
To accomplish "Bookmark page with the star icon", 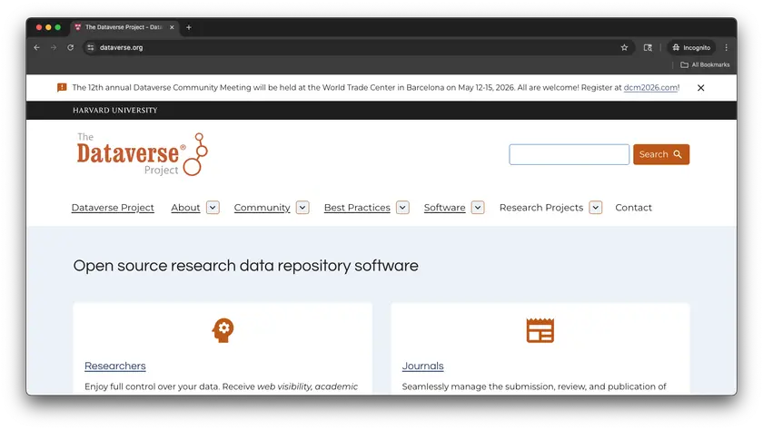I will coord(624,47).
